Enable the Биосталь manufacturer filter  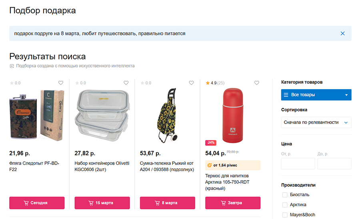click(285, 195)
